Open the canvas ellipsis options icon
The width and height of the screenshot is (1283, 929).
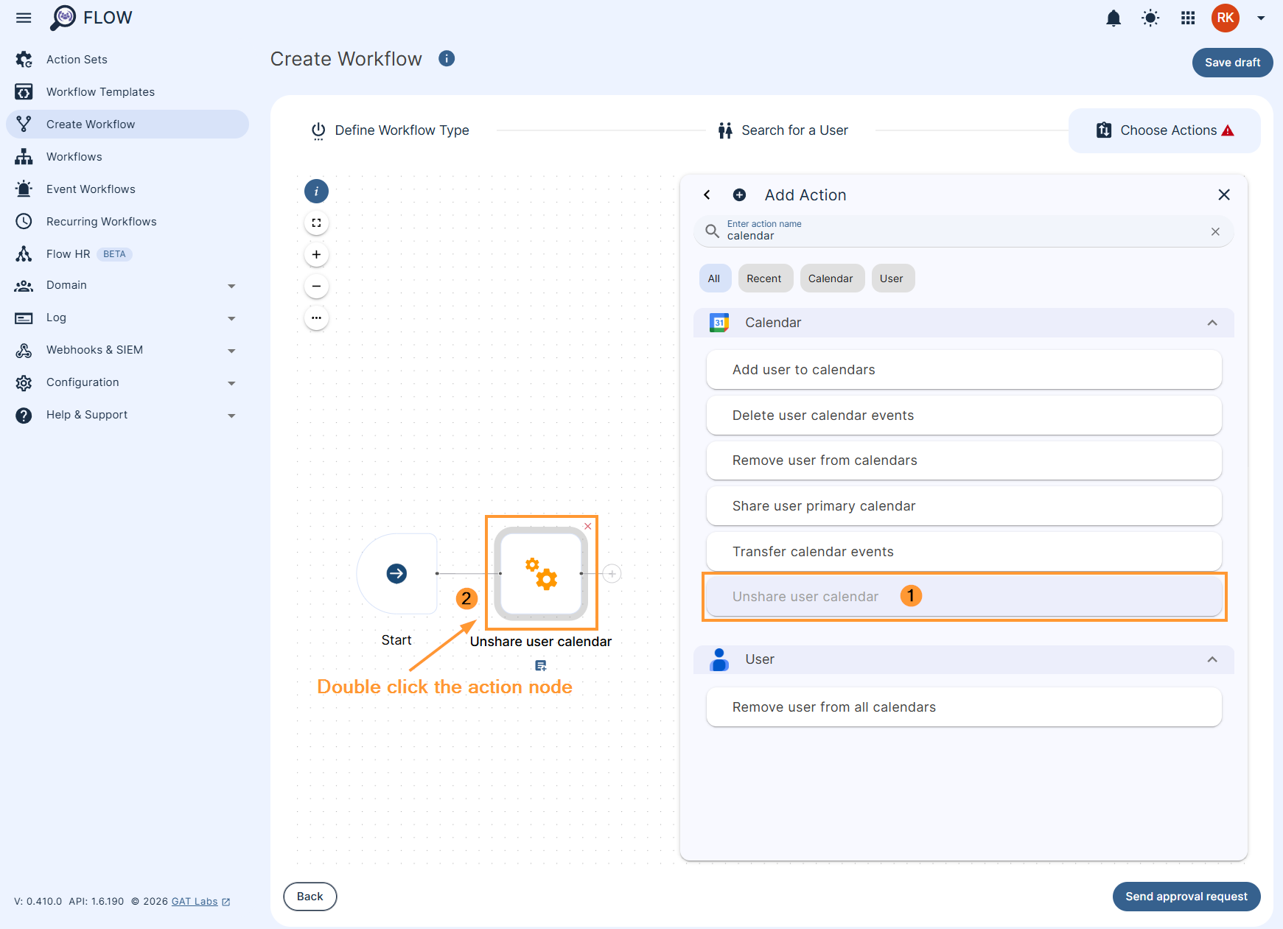[x=316, y=318]
